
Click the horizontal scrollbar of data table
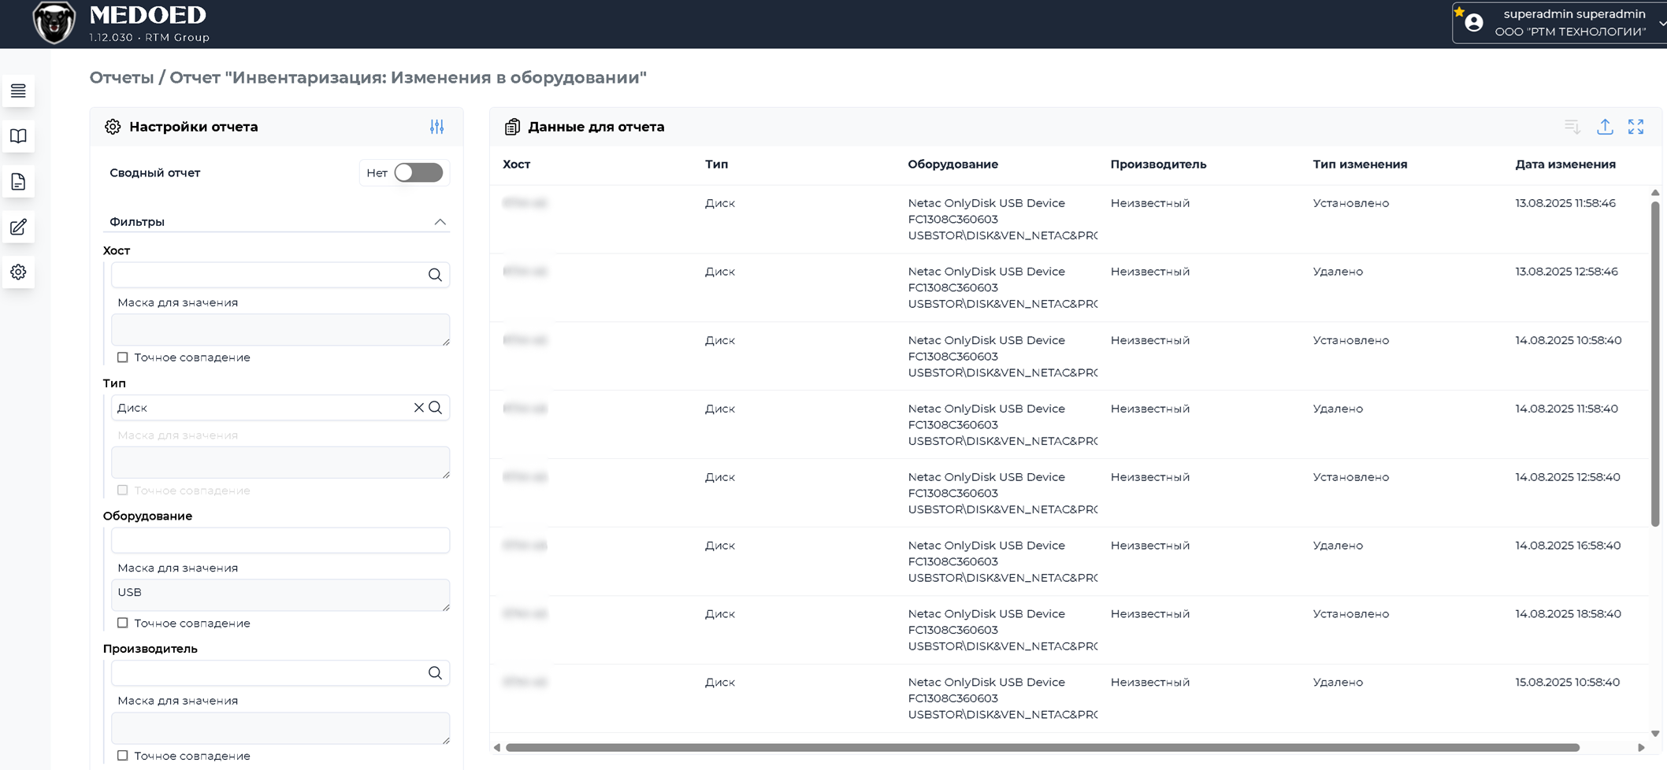coord(1042,747)
